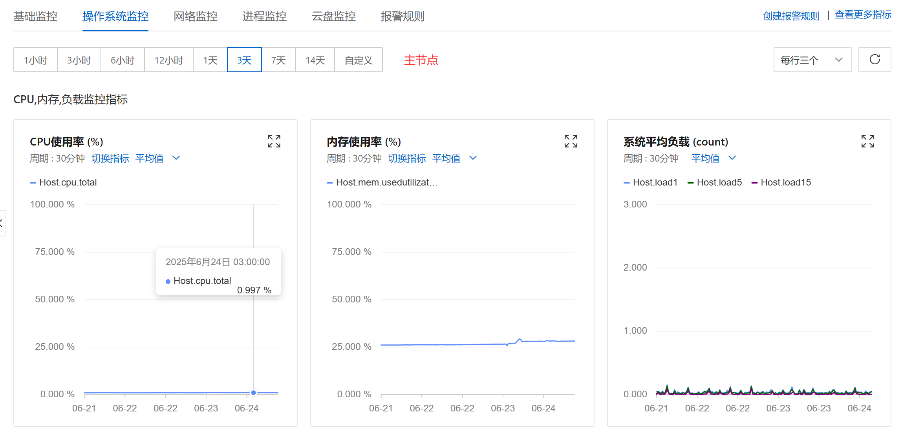Toggle Host.load15 legend series

(781, 182)
